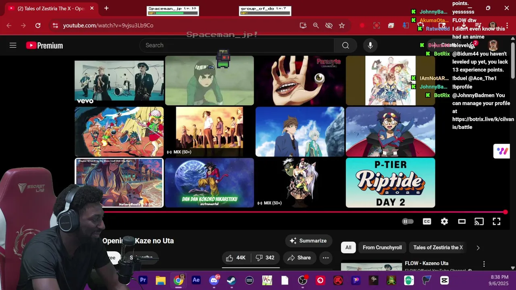Image resolution: width=516 pixels, height=290 pixels.
Task: Open the HotaruBeats lofi corgi thumbnail
Action: point(119,182)
